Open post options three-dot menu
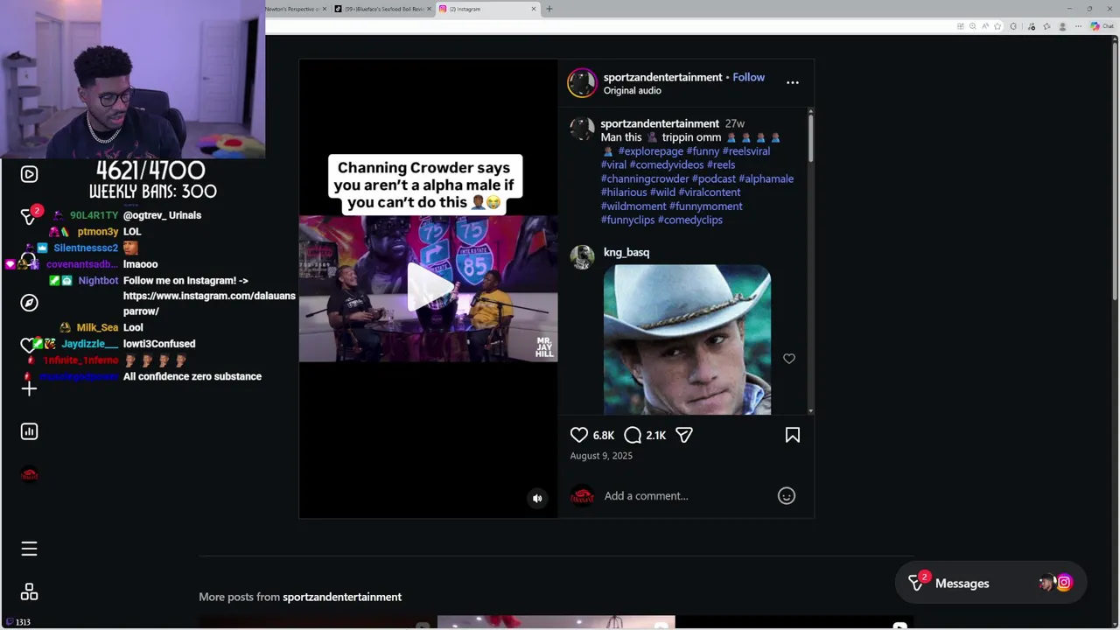Image resolution: width=1120 pixels, height=630 pixels. point(793,82)
